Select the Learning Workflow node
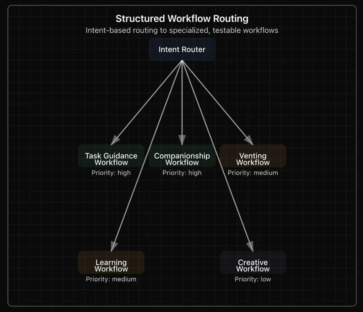363x312 pixels. (111, 262)
